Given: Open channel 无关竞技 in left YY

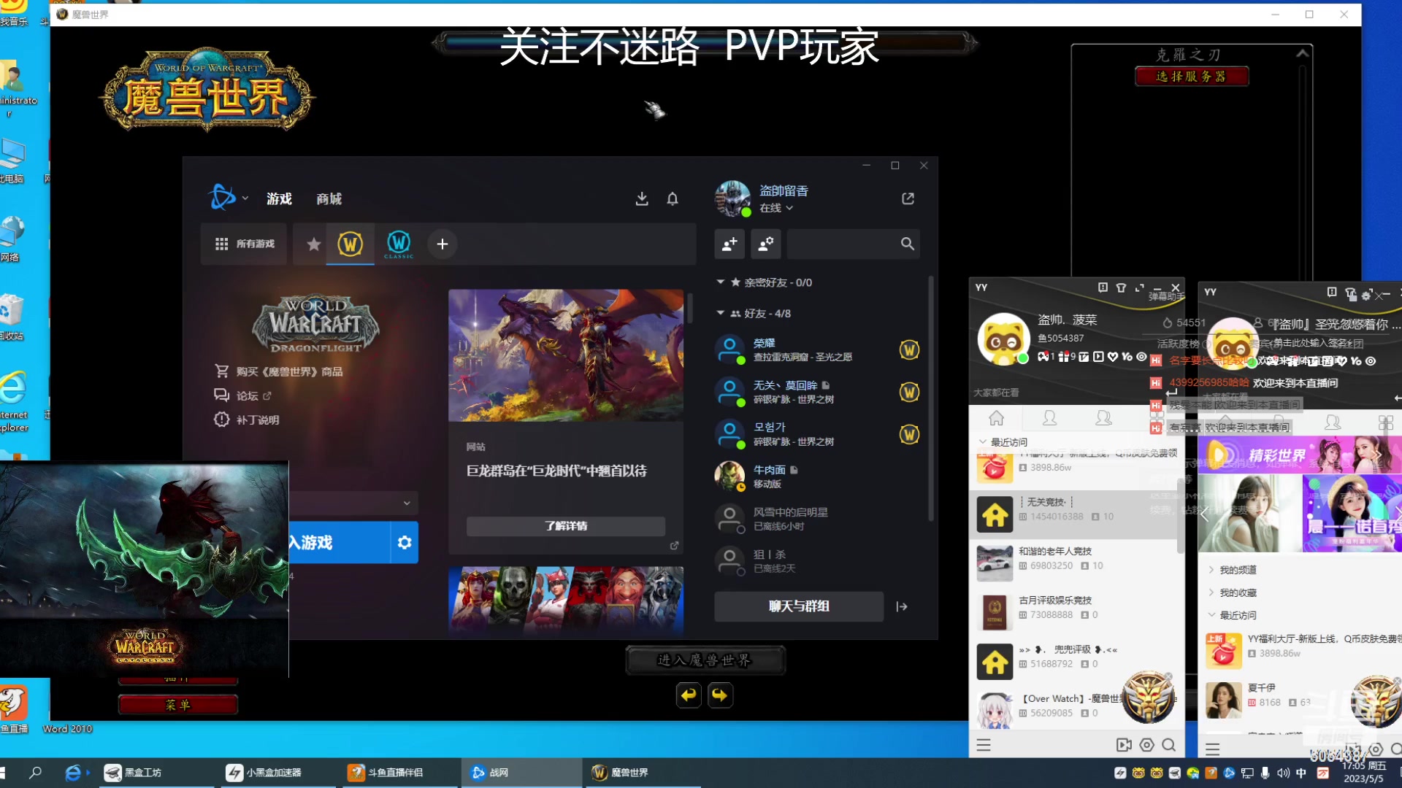Looking at the screenshot, I should point(1073,514).
